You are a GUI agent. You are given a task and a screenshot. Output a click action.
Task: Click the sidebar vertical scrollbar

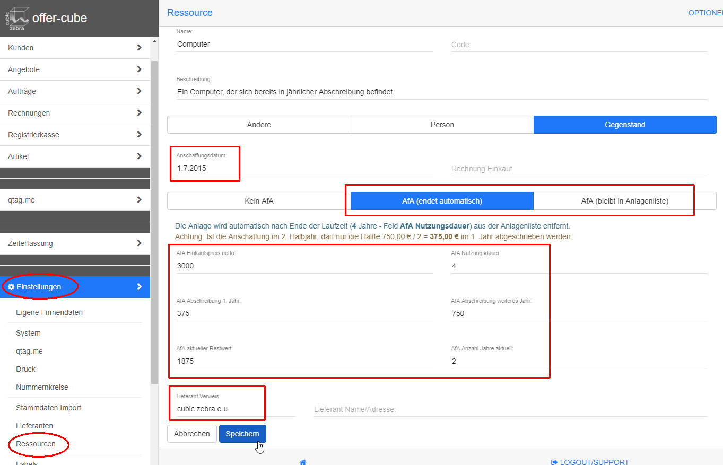point(154,212)
